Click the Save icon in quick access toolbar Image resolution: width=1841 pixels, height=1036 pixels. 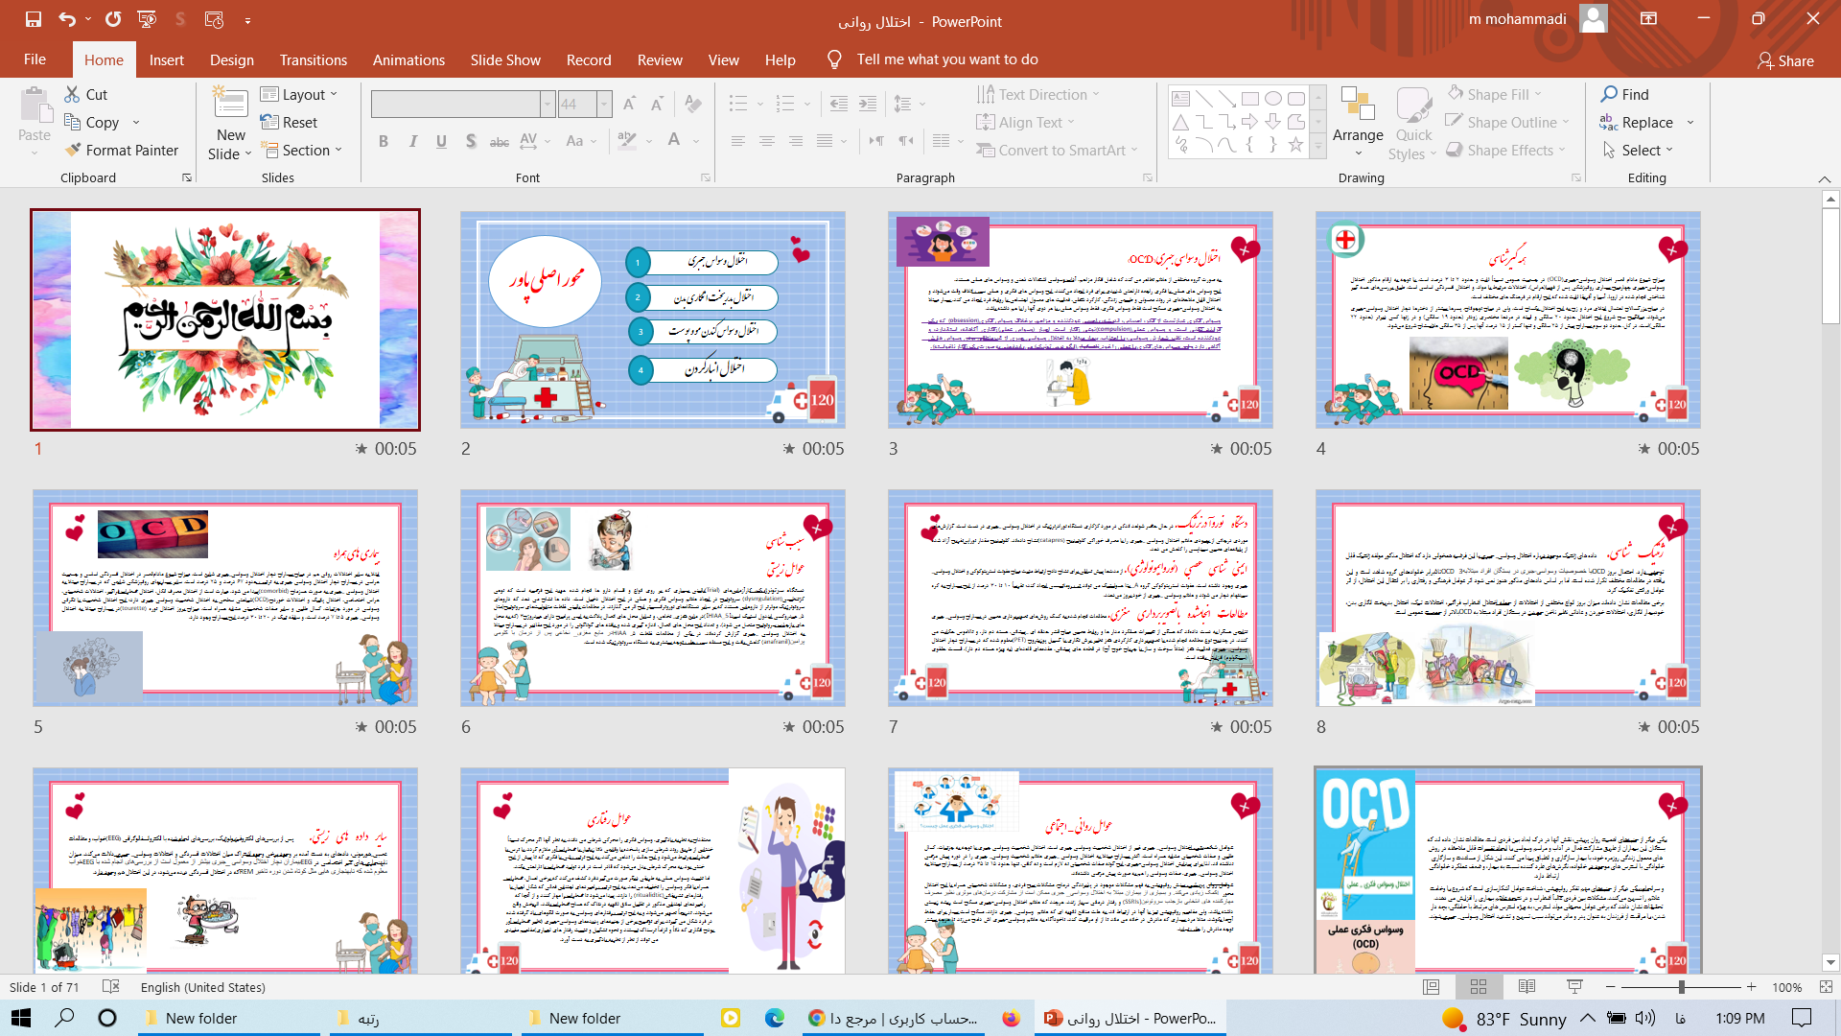pyautogui.click(x=34, y=19)
